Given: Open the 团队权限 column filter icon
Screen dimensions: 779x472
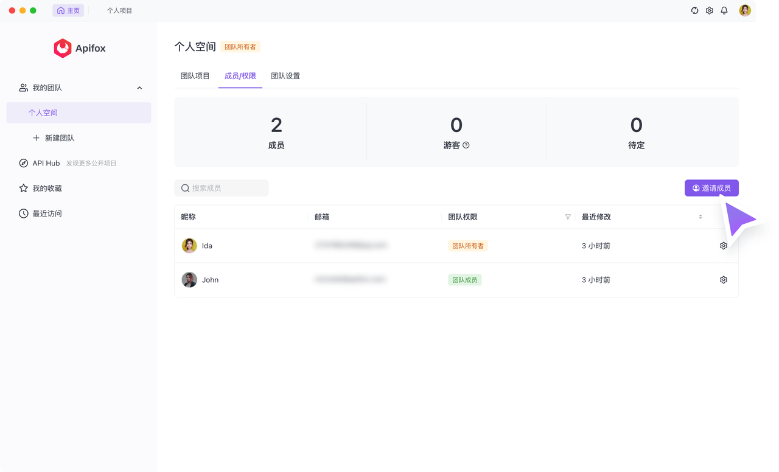Looking at the screenshot, I should click(568, 217).
